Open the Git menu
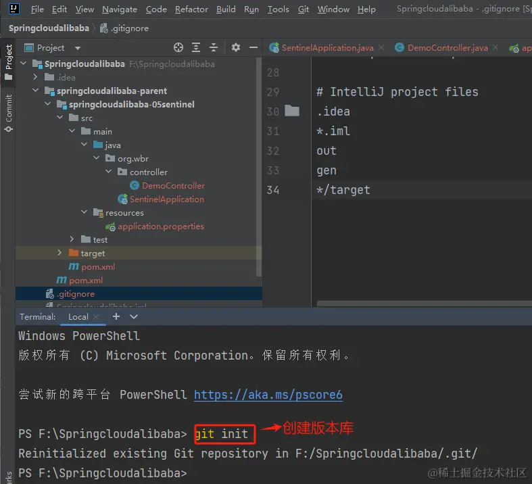532x484 pixels. click(x=304, y=9)
